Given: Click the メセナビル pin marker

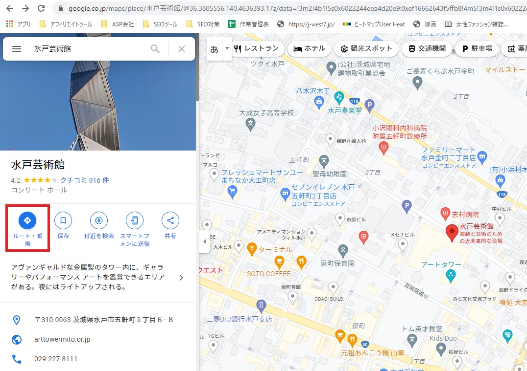Looking at the screenshot, I should [x=403, y=245].
